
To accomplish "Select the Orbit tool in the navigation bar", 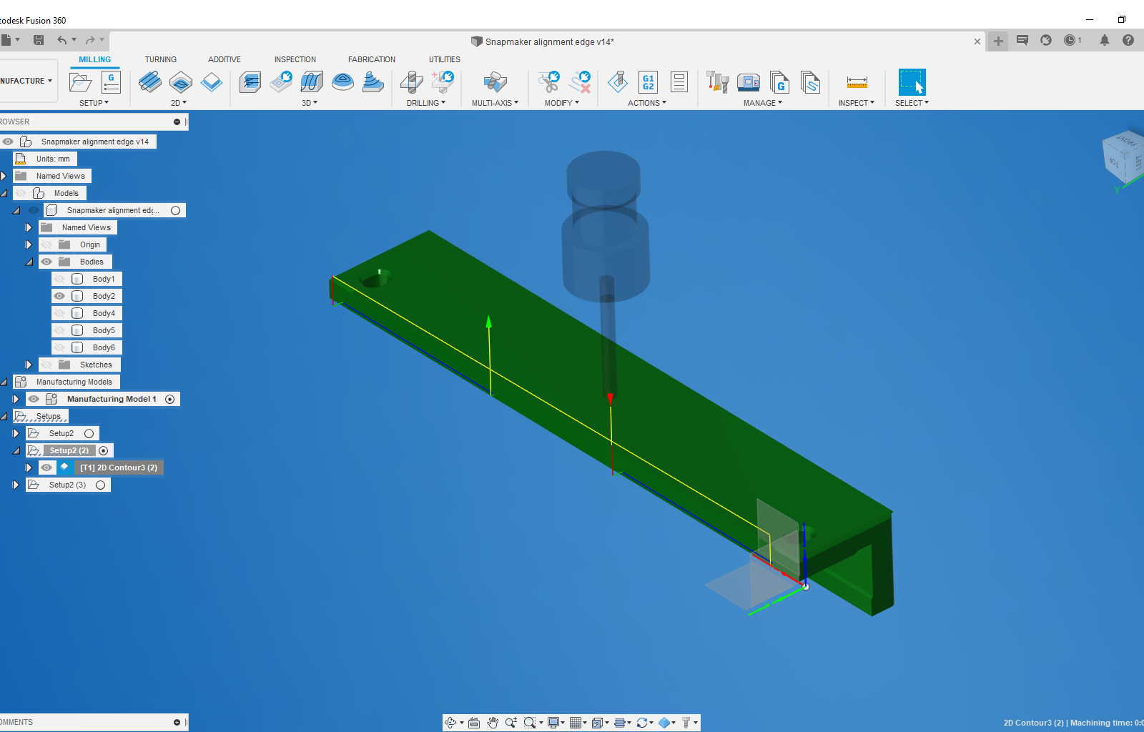I will click(x=451, y=722).
